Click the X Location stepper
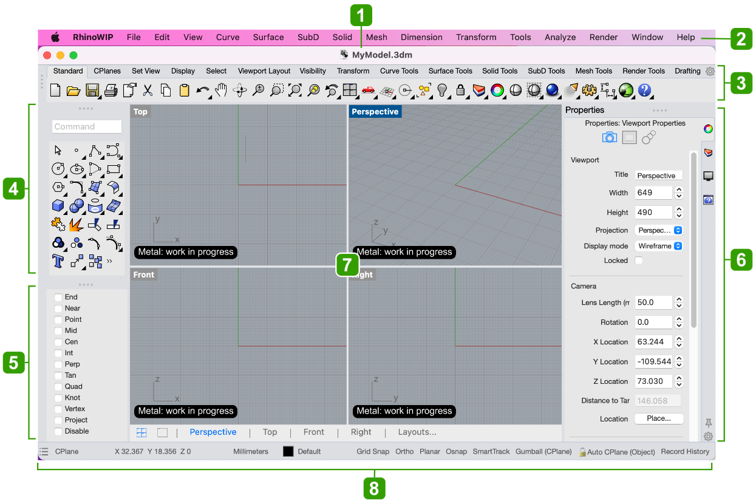Image resolution: width=756 pixels, height=501 pixels. click(x=679, y=342)
